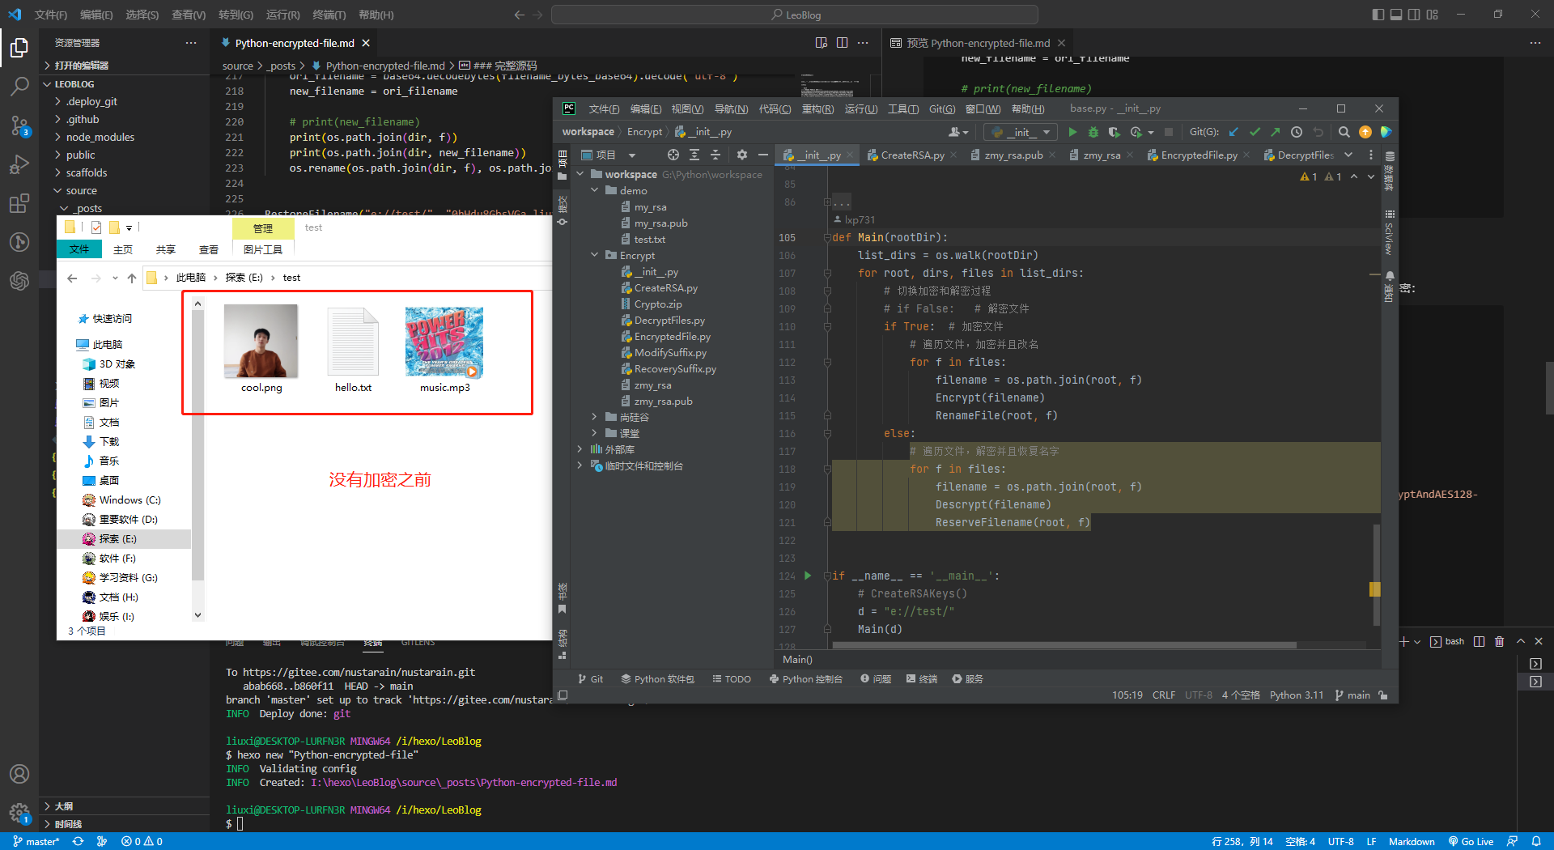Open VS Code notifications bell
Image resolution: width=1554 pixels, height=850 pixels.
(1536, 841)
